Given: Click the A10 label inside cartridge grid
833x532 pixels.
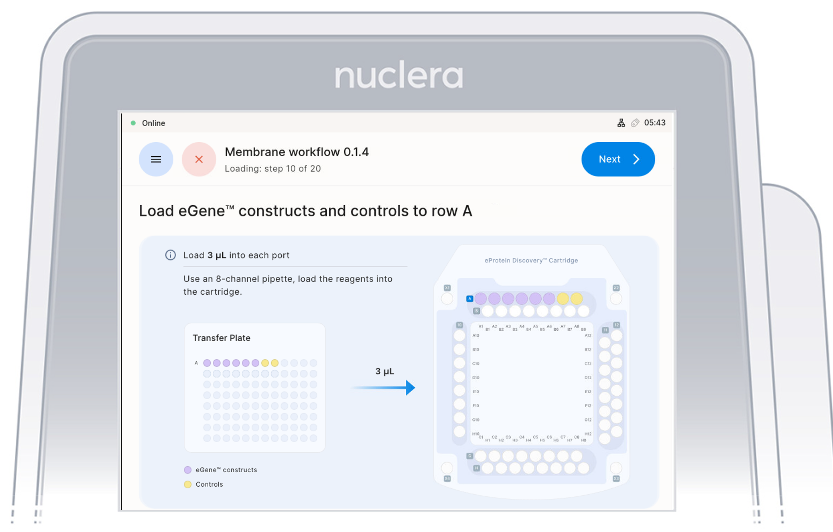Looking at the screenshot, I should click(x=476, y=335).
